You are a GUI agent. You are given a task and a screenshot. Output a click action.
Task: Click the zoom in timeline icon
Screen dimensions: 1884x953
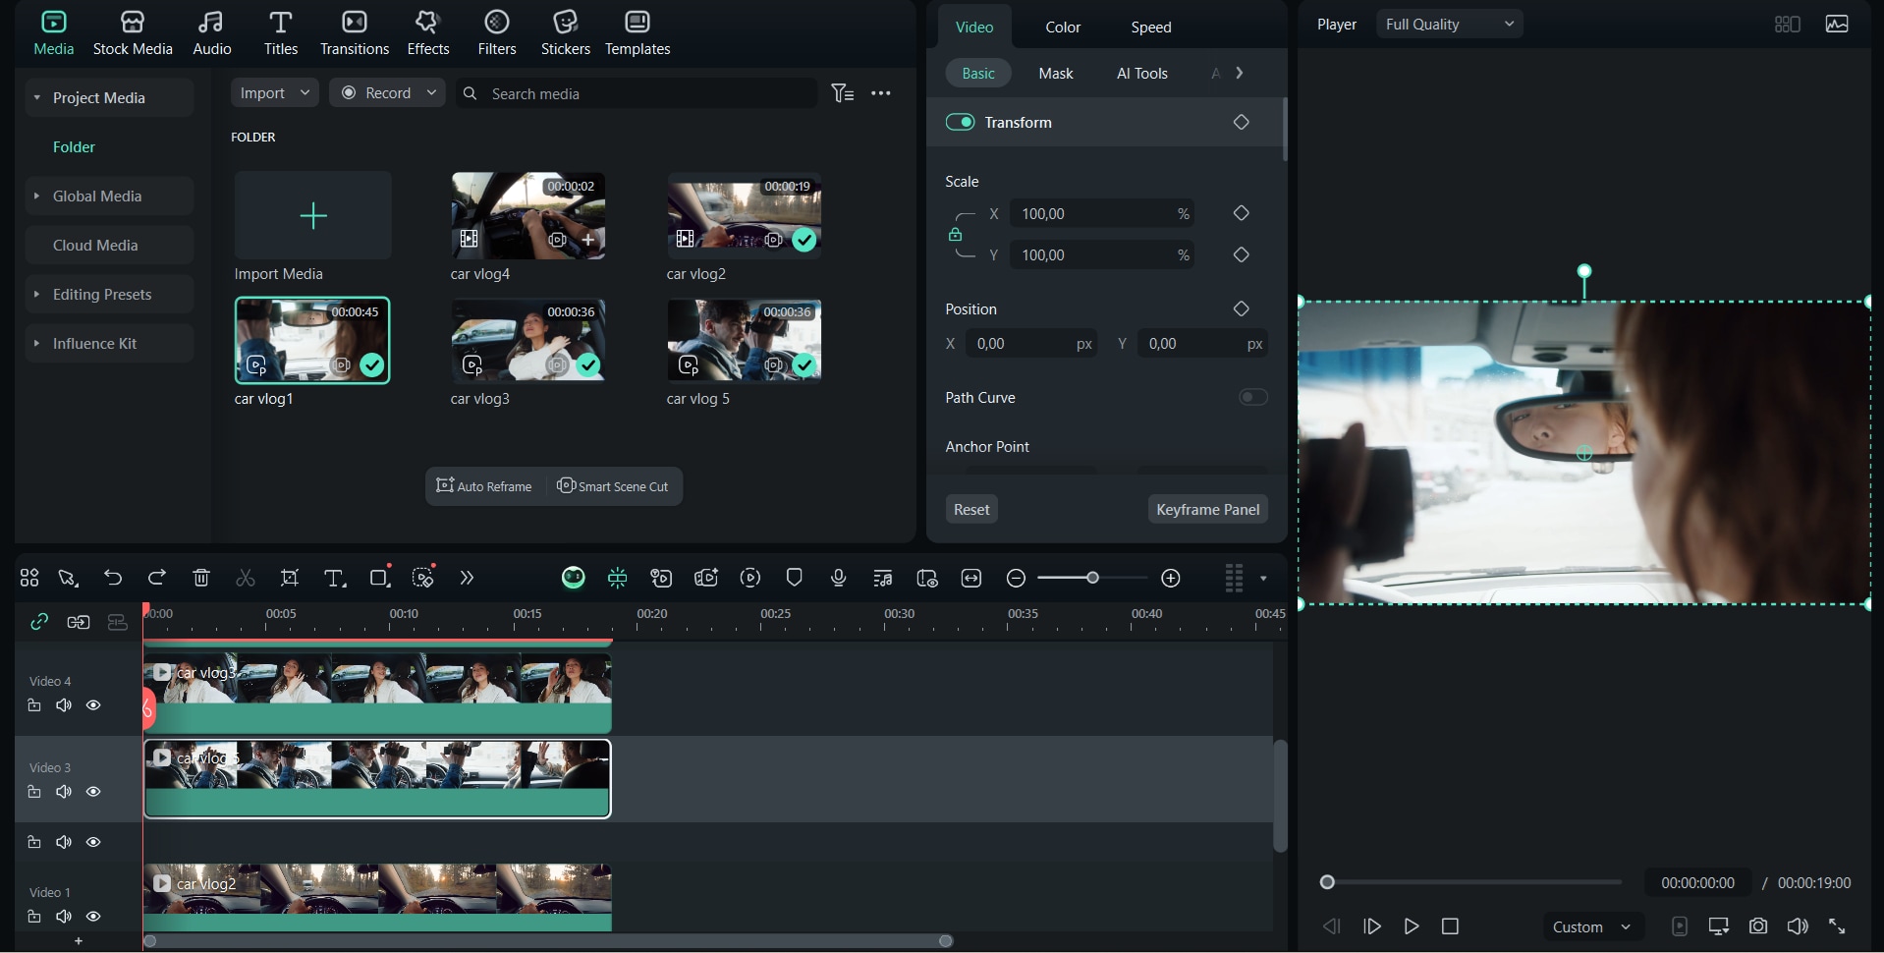tap(1171, 578)
